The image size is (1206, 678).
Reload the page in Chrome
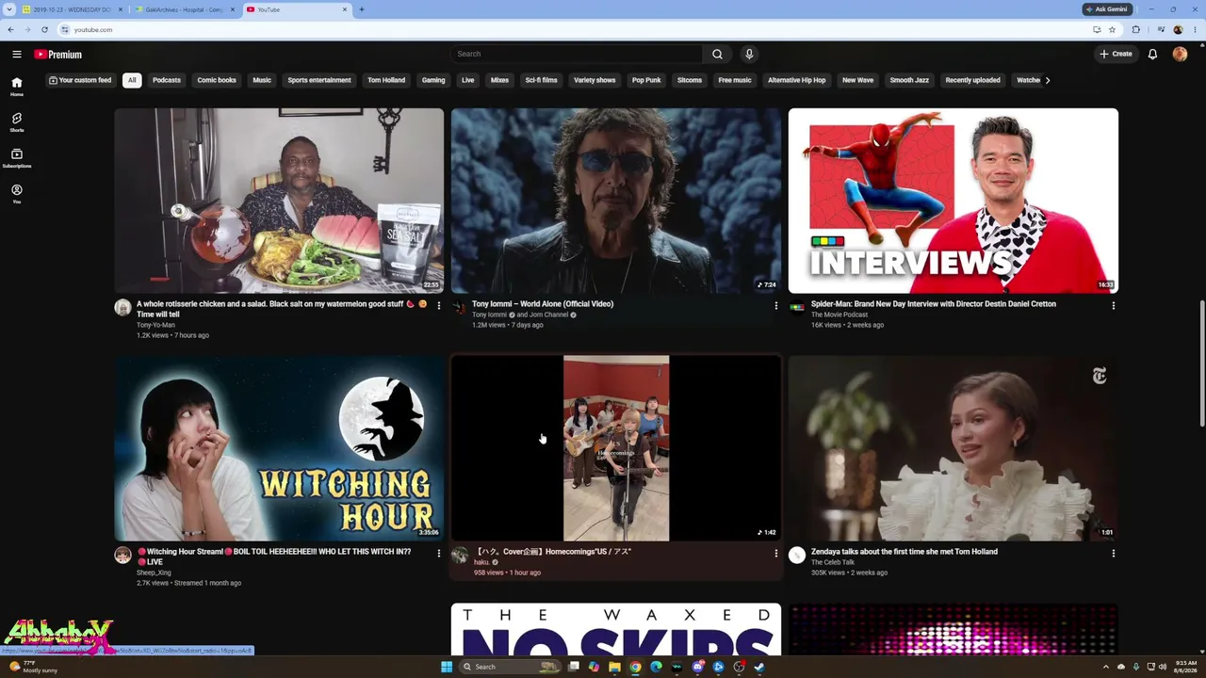point(44,29)
